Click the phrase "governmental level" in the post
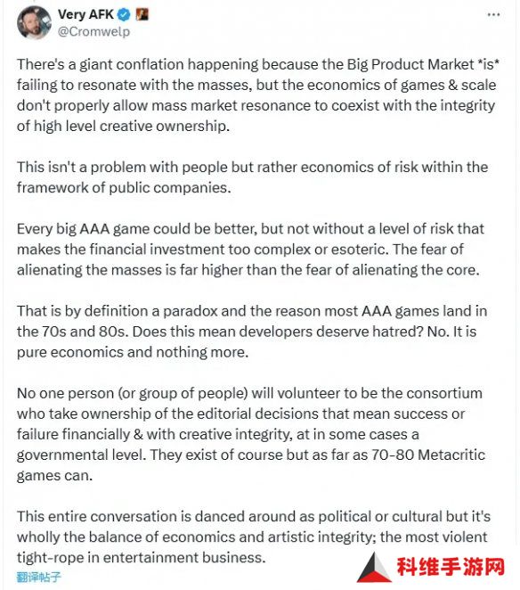This screenshot has height=590, width=520. pos(80,455)
